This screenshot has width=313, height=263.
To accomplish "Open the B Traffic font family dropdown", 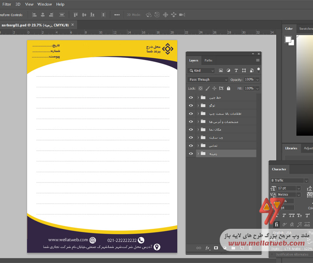I will pyautogui.click(x=306, y=181).
